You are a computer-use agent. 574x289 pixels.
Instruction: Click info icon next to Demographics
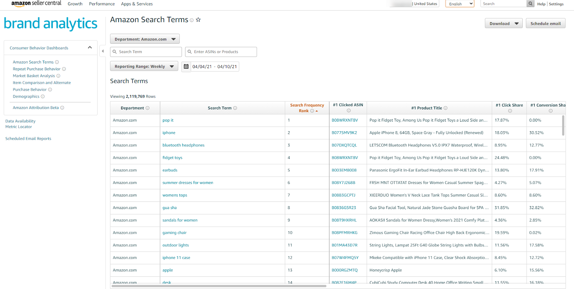[43, 96]
